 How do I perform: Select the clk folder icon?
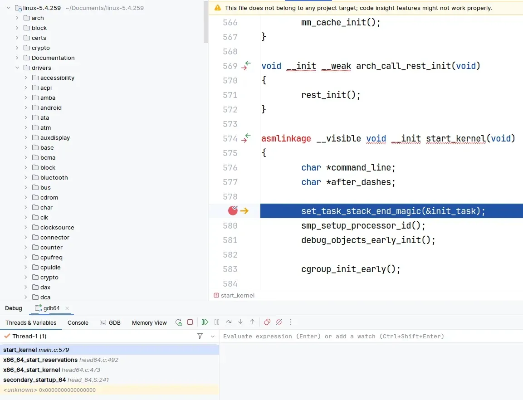tap(35, 217)
